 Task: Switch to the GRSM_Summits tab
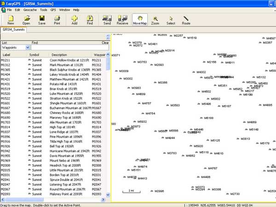tap(13, 29)
